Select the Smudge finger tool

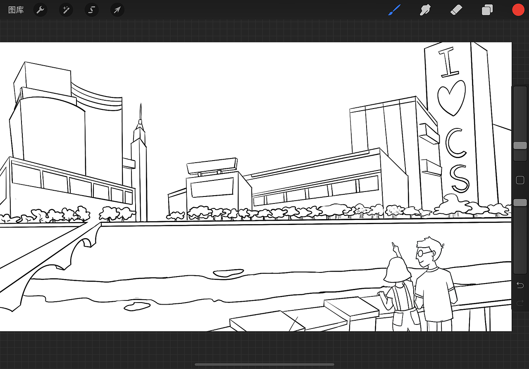click(425, 10)
